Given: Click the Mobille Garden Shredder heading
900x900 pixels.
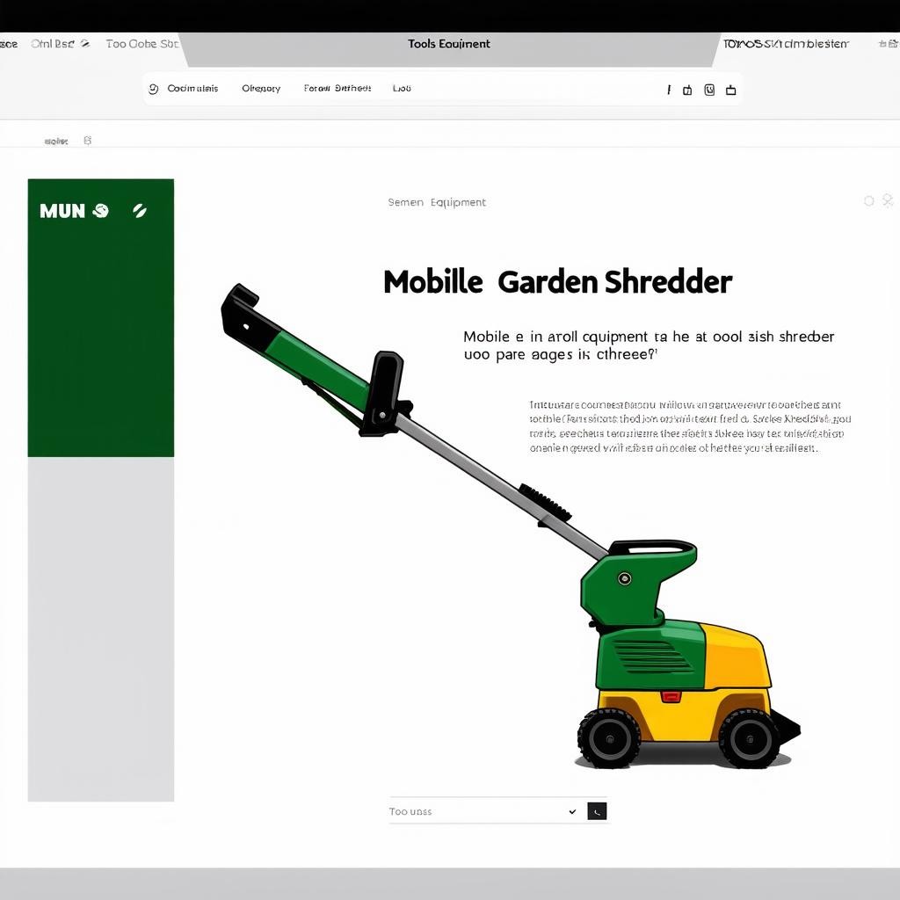Looking at the screenshot, I should click(557, 282).
